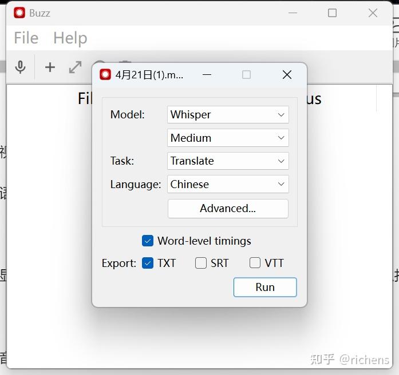Minimize the transcription options dialog
This screenshot has width=399, height=375.
207,75
